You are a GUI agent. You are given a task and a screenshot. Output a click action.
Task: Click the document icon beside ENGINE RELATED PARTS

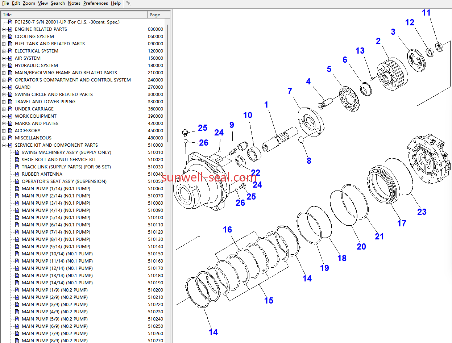click(10, 29)
